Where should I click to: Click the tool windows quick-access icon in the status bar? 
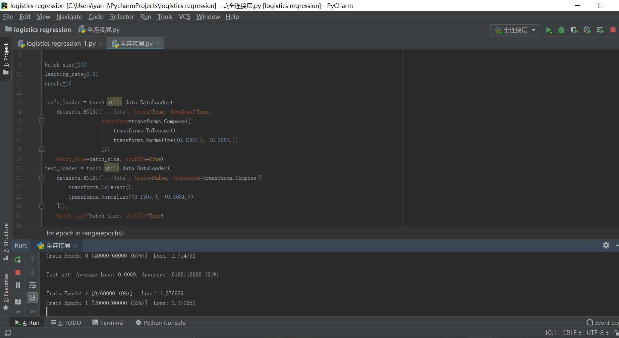8,333
